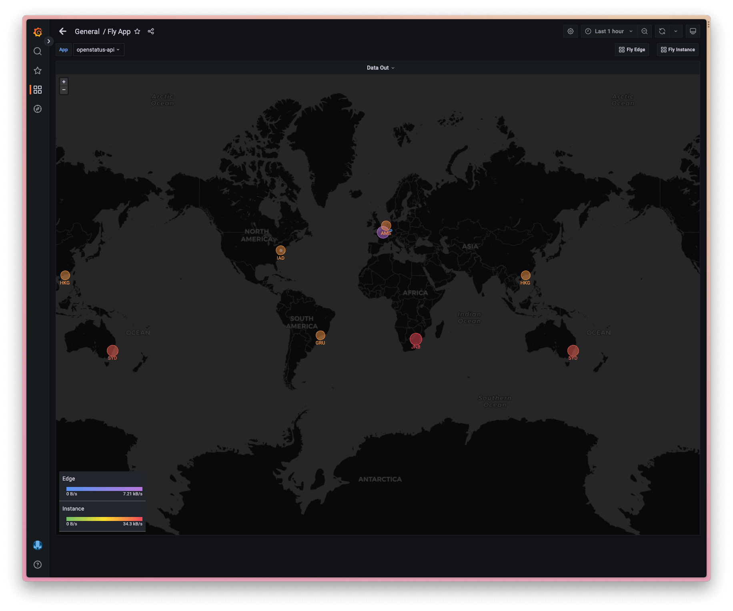Click the Grafana logo in the sidebar
Screen dimensions: 733x611
pyautogui.click(x=38, y=32)
